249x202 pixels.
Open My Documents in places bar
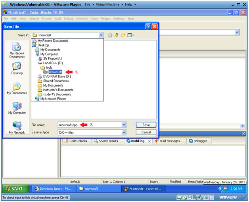pos(17,88)
